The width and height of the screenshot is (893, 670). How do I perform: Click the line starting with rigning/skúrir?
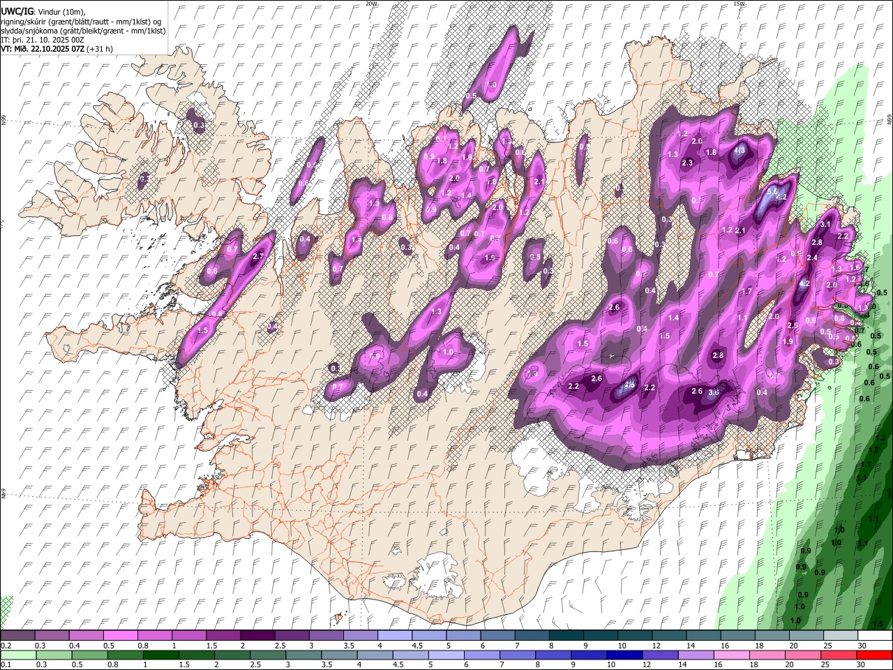coord(81,22)
